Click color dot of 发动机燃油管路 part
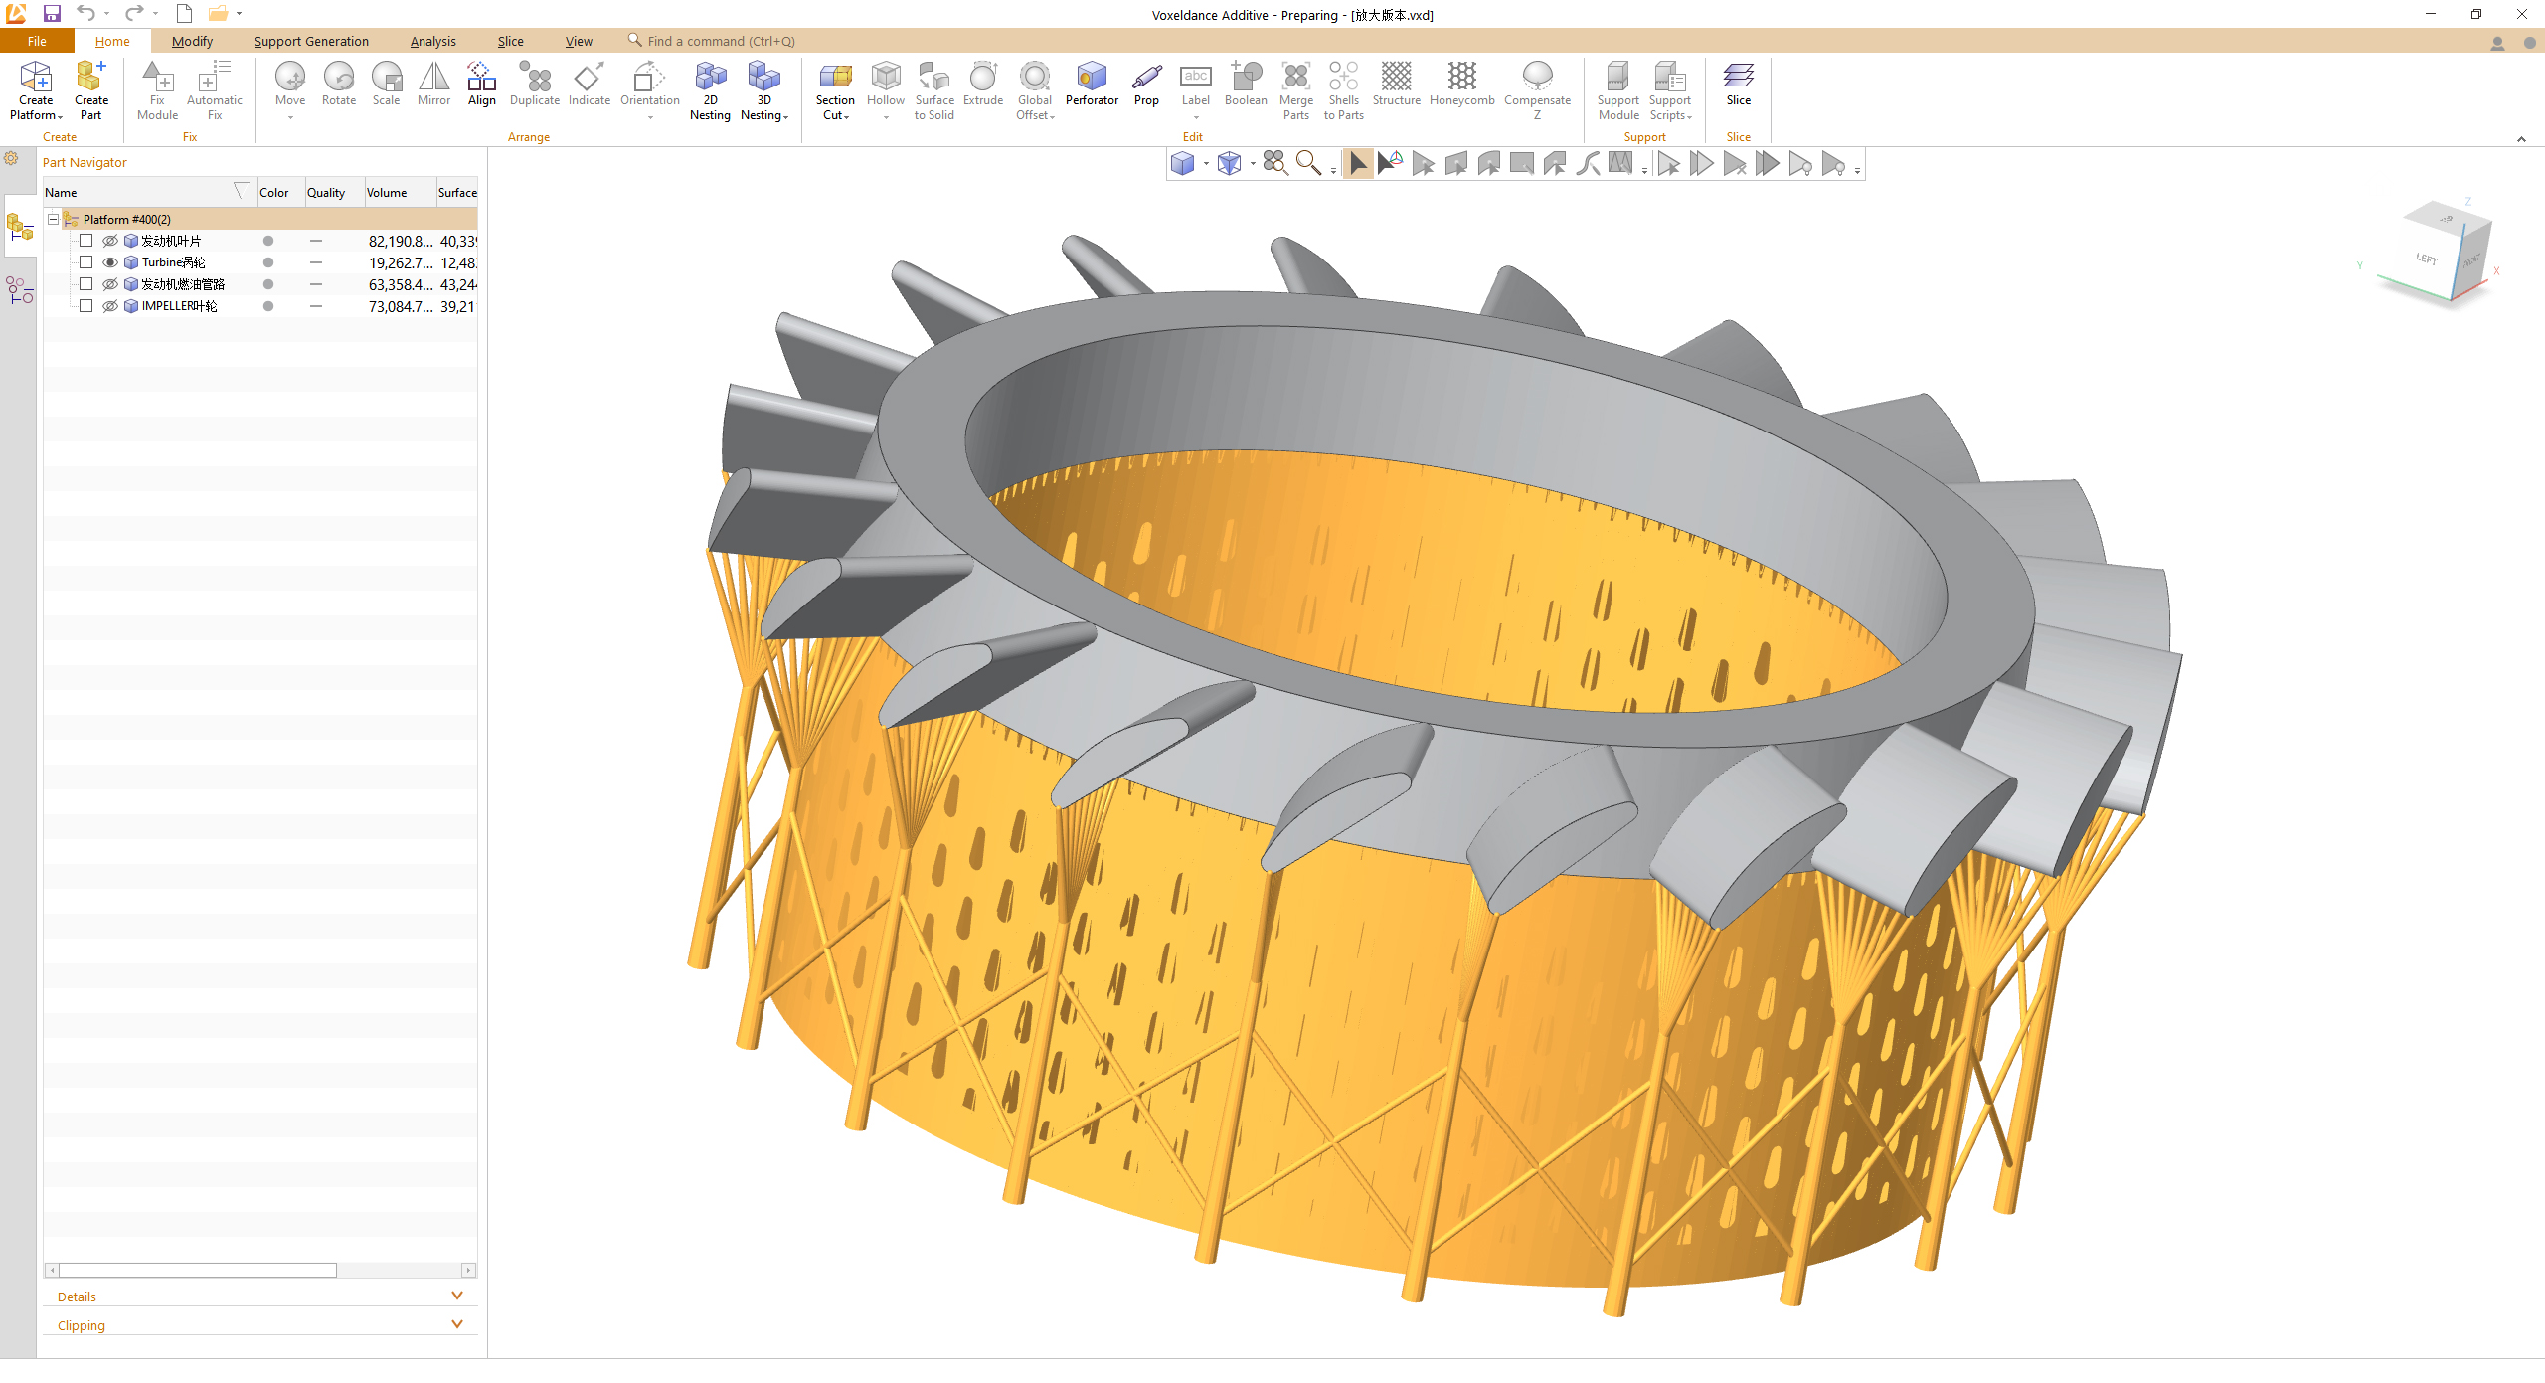Screen dimensions: 2545x1383 pyautogui.click(x=268, y=284)
